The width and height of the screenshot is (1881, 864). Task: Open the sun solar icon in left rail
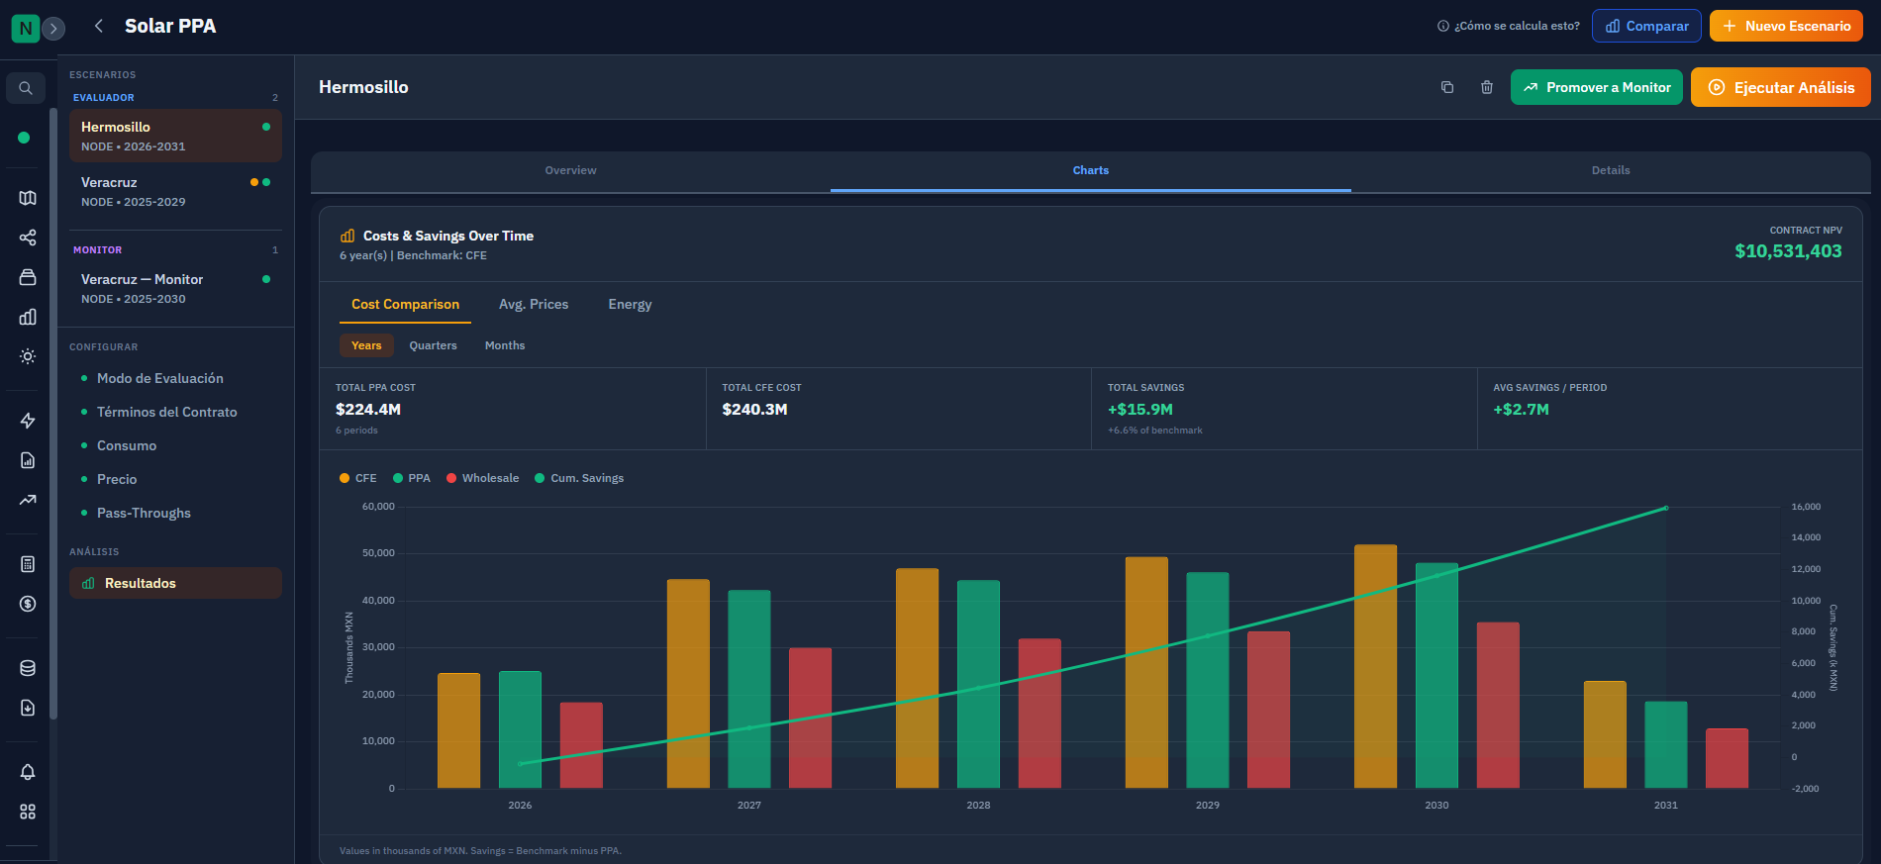[28, 356]
